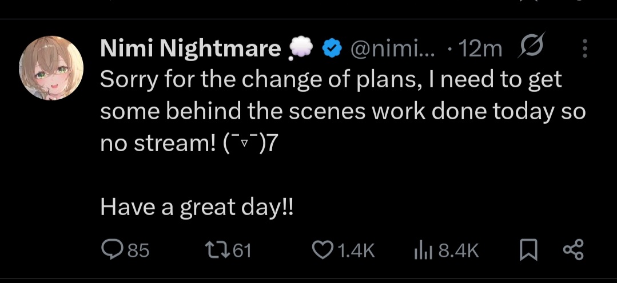Click the Nimi Nightmare display name

coord(190,50)
